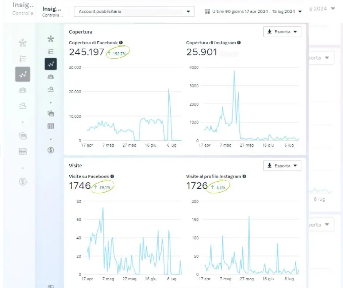Screen dimensions: 343x288
Task: Click the Facebook reach value 245.197
Action: [x=86, y=52]
